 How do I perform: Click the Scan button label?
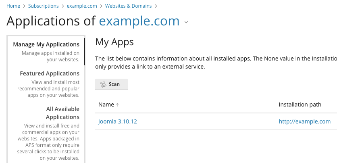(x=114, y=84)
